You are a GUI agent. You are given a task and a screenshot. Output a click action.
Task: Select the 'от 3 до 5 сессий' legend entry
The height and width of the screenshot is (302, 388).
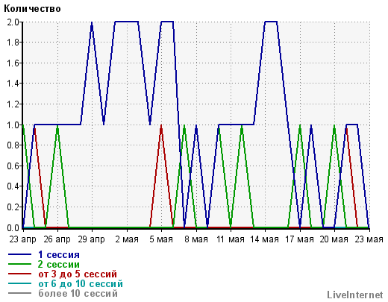78,274
